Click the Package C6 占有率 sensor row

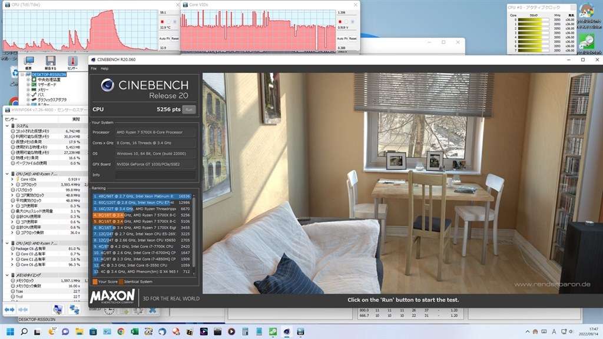[45, 249]
